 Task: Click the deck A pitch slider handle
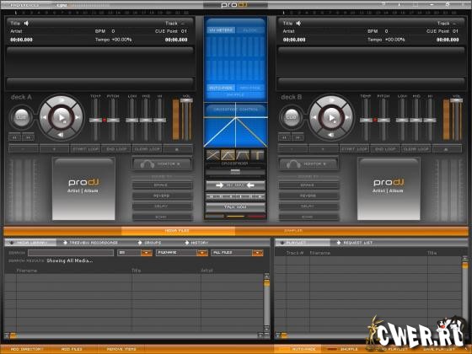tap(113, 120)
